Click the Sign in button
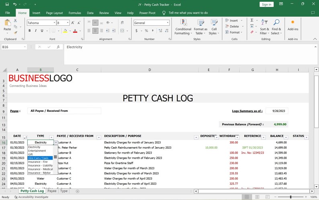 (x=266, y=4)
